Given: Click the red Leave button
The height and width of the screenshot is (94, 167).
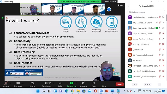Looking at the screenshot, I should 120,84.
